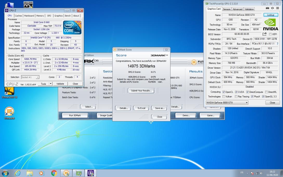Toggle the PhysX checkbox
The height and width of the screenshot is (177, 283).
click(x=252, y=96)
